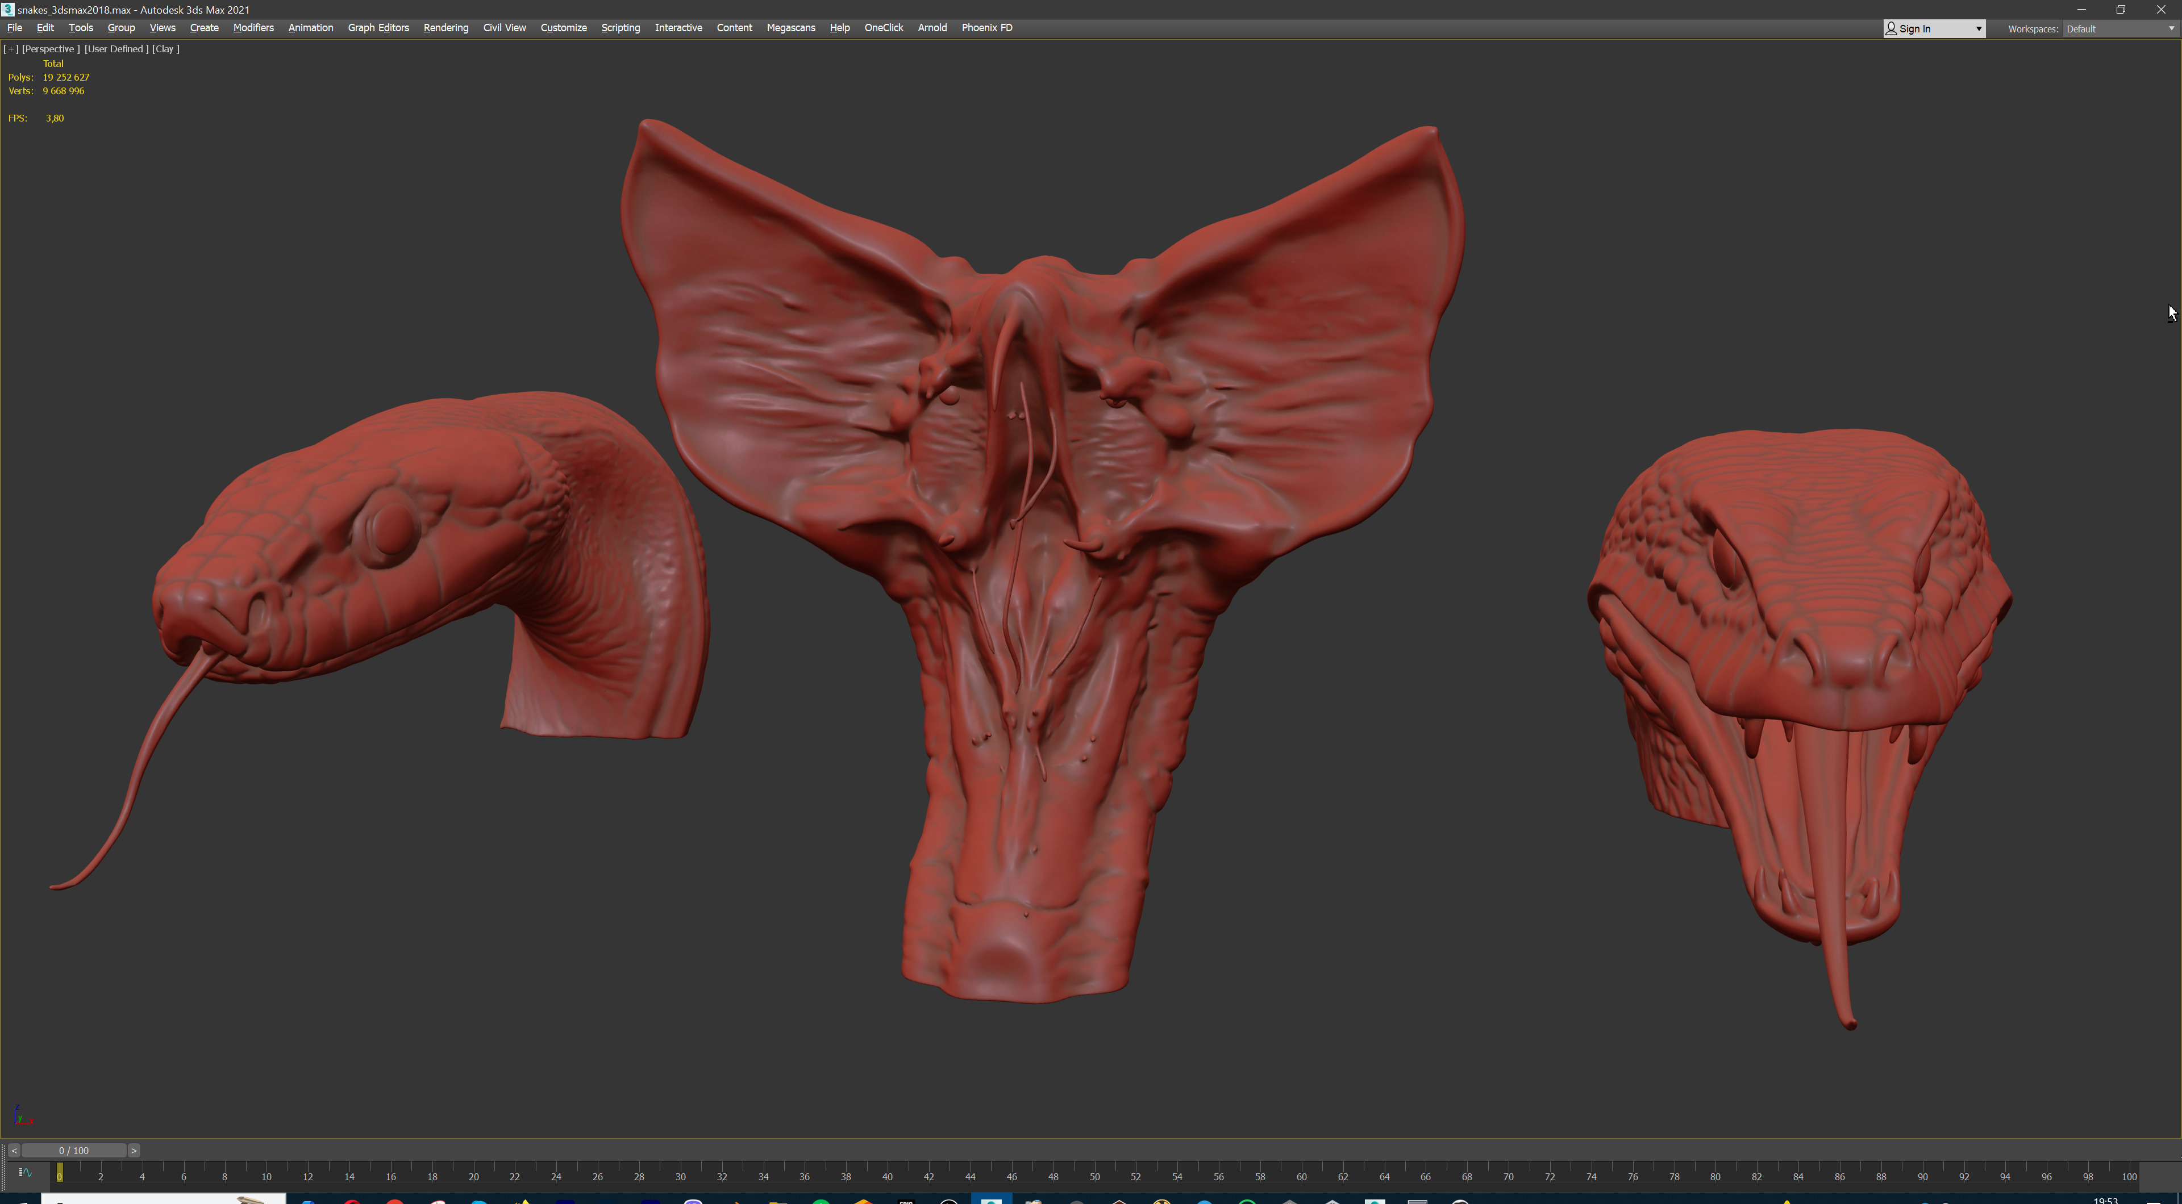Viewport: 2182px width, 1204px height.
Task: Open the Customize menu
Action: (563, 28)
